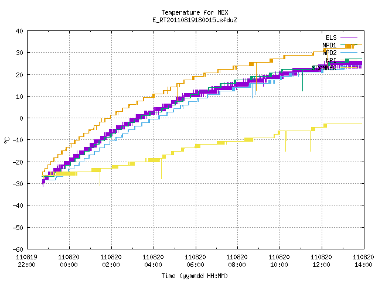This screenshot has height=281, width=375.
Task: Click the y-axis value -10
Action: 18,140
